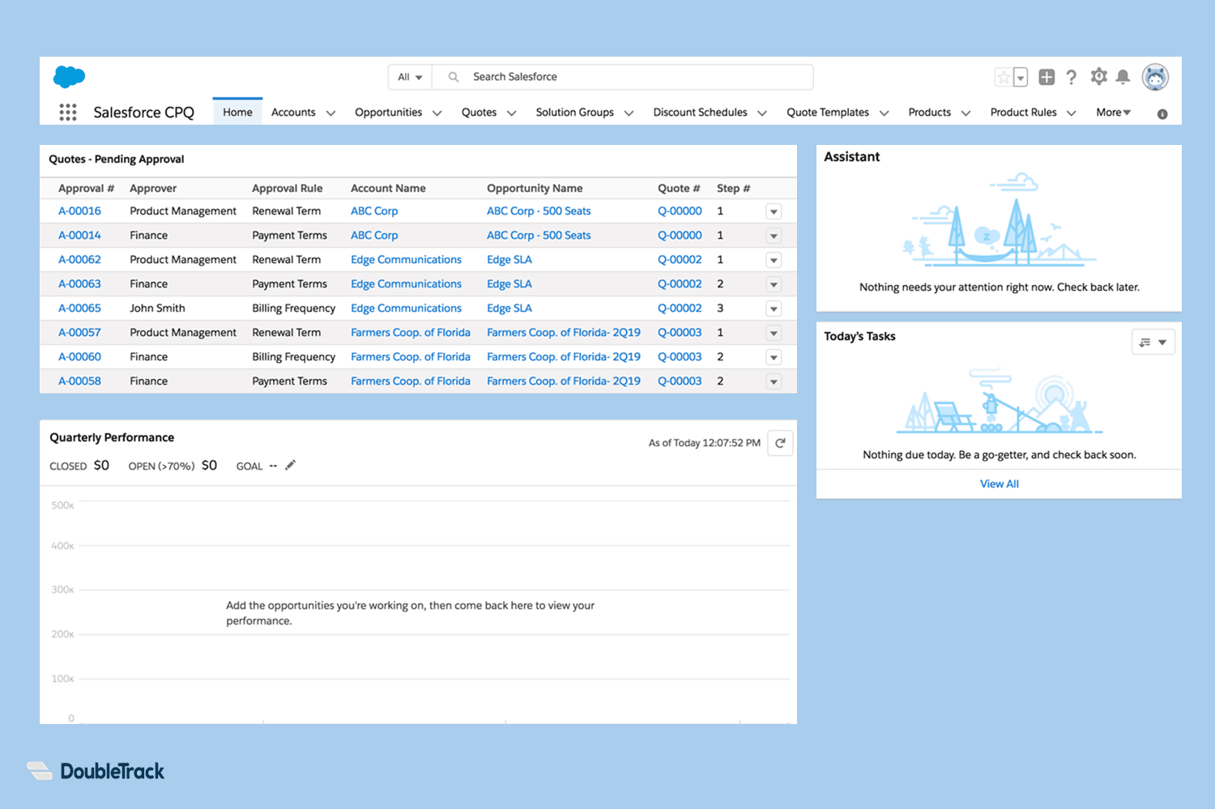This screenshot has height=809, width=1215.
Task: Open row actions menu for A-00062
Action: (774, 260)
